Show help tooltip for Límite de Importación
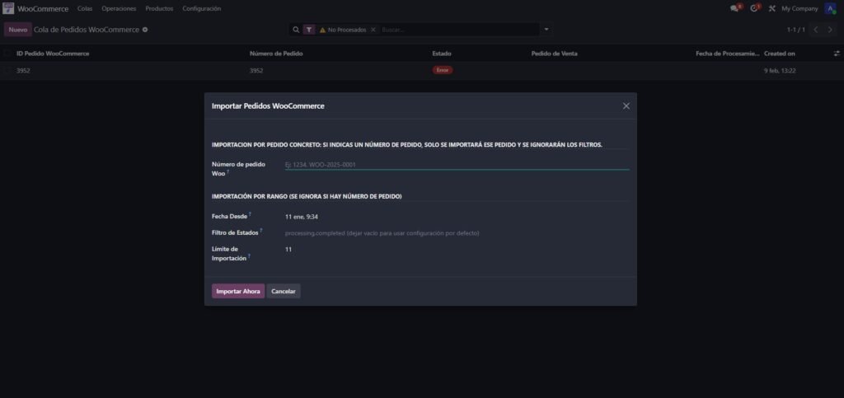The height and width of the screenshot is (398, 844). pyautogui.click(x=249, y=256)
